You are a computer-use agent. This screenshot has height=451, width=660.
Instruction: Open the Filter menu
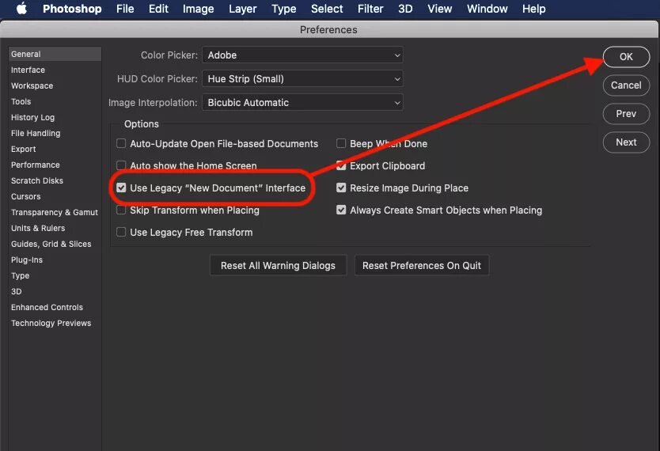pos(370,9)
